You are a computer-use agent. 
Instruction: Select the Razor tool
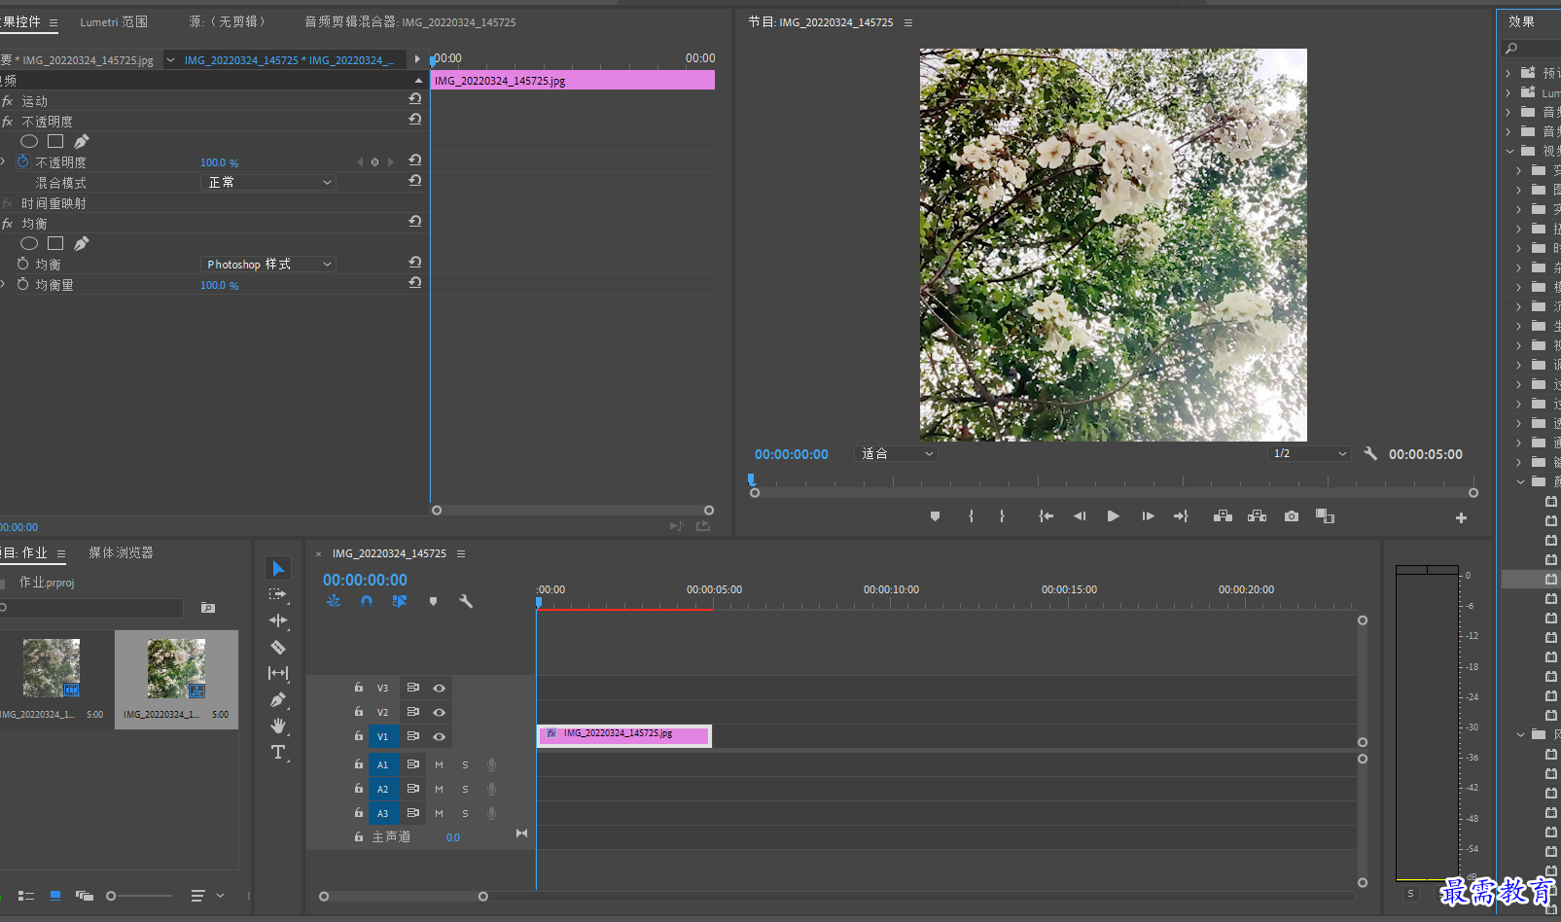278,647
